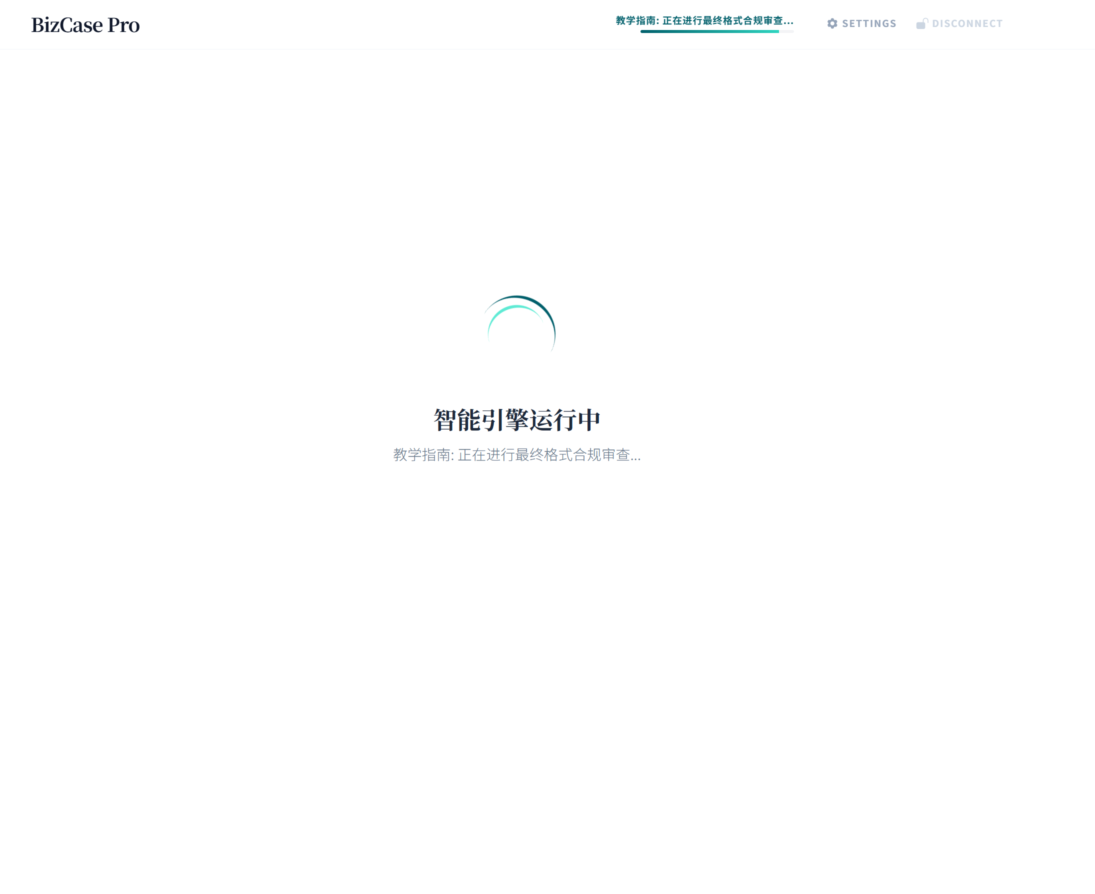Click the 智能引擎运行中 heading
The width and height of the screenshot is (1095, 894).
516,419
